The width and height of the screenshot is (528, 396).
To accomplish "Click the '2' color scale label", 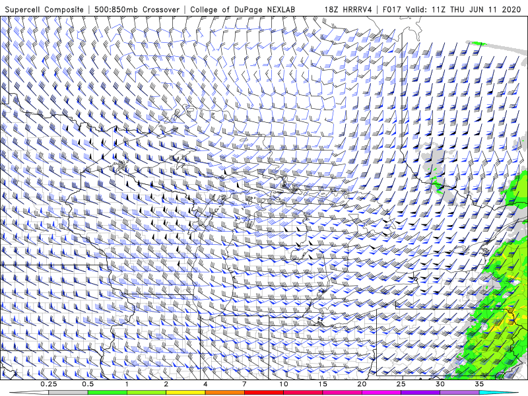I will pyautogui.click(x=166, y=384).
